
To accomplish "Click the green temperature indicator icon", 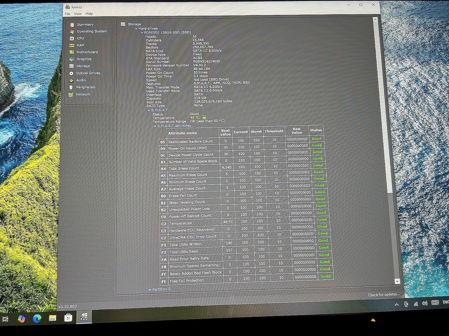I will [x=204, y=117].
